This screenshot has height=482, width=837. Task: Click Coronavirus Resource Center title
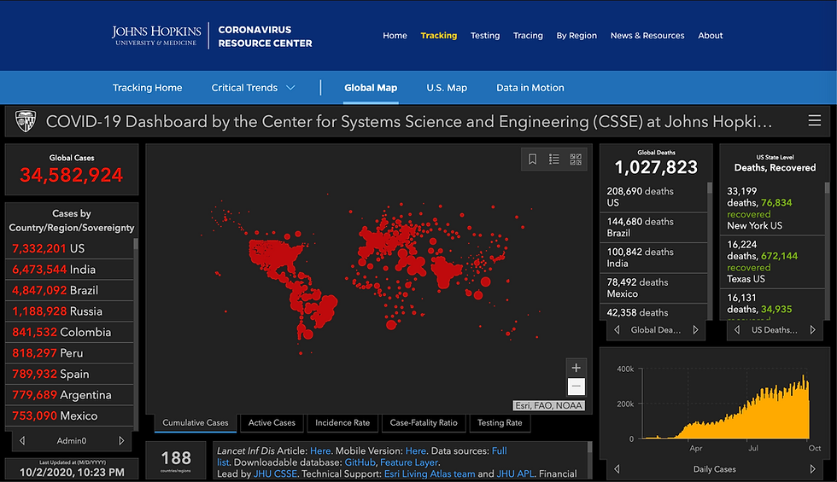pos(265,36)
